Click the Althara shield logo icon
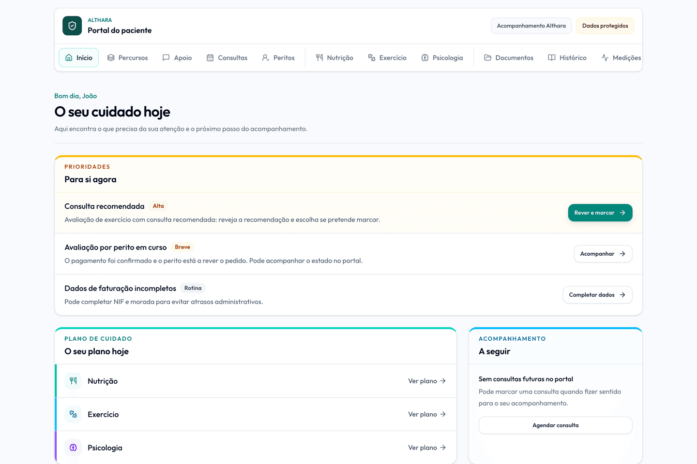Viewport: 697px width, 464px height. tap(72, 26)
